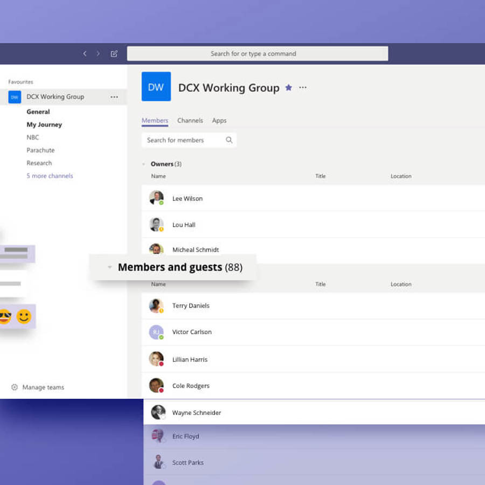The height and width of the screenshot is (485, 485).
Task: Open Wayne Schneider's profile picture
Action: pyautogui.click(x=158, y=412)
